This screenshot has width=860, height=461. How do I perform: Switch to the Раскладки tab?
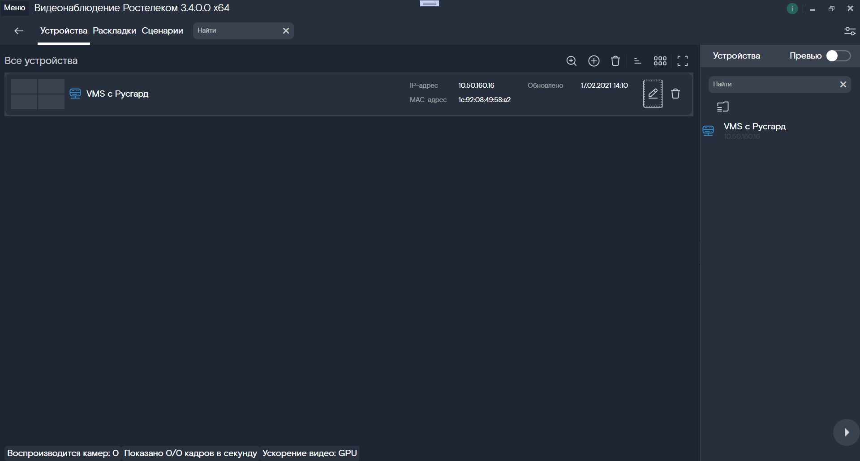[114, 30]
